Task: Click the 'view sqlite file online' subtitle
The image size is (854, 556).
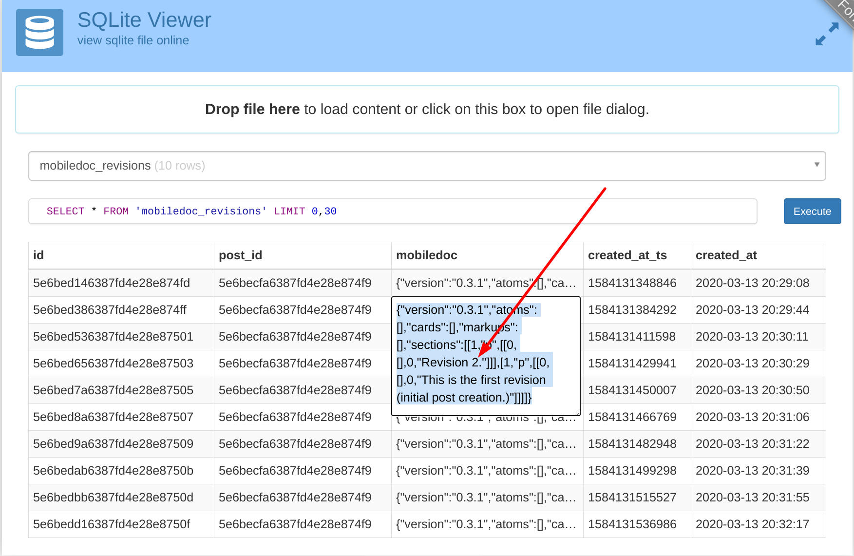Action: [133, 40]
